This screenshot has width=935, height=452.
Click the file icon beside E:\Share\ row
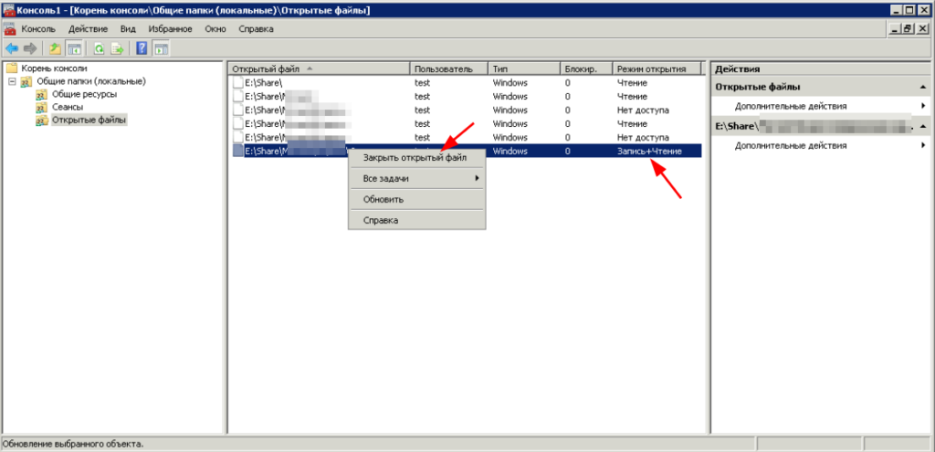pos(238,83)
